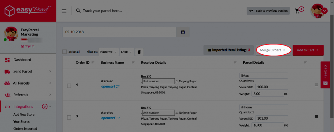
Task: Open the Feedback side tab
Action: click(x=325, y=75)
